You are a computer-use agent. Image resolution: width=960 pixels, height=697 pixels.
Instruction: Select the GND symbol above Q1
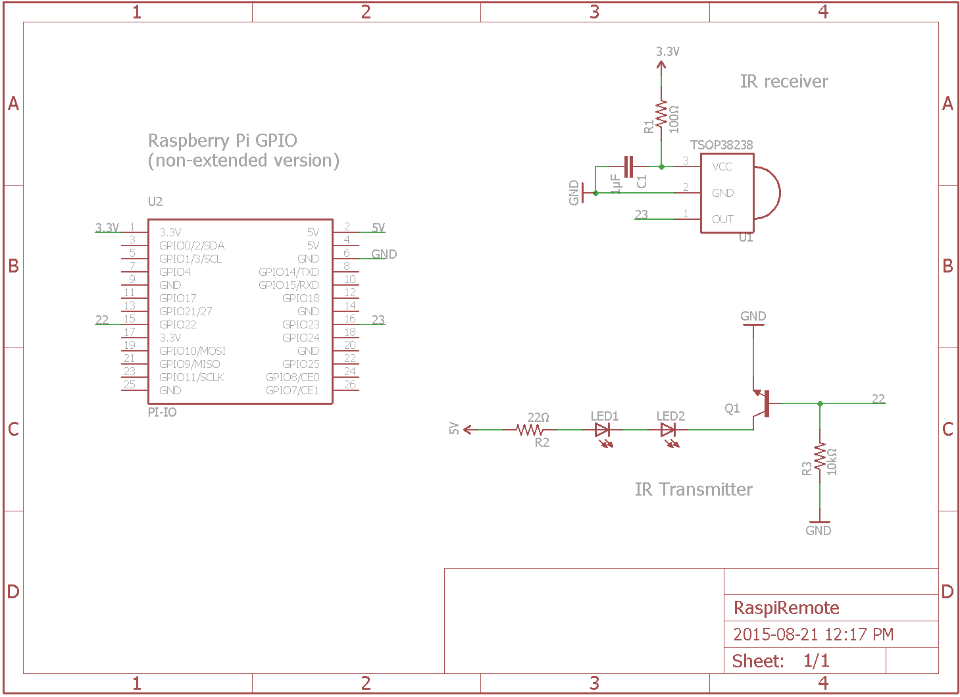click(x=753, y=325)
